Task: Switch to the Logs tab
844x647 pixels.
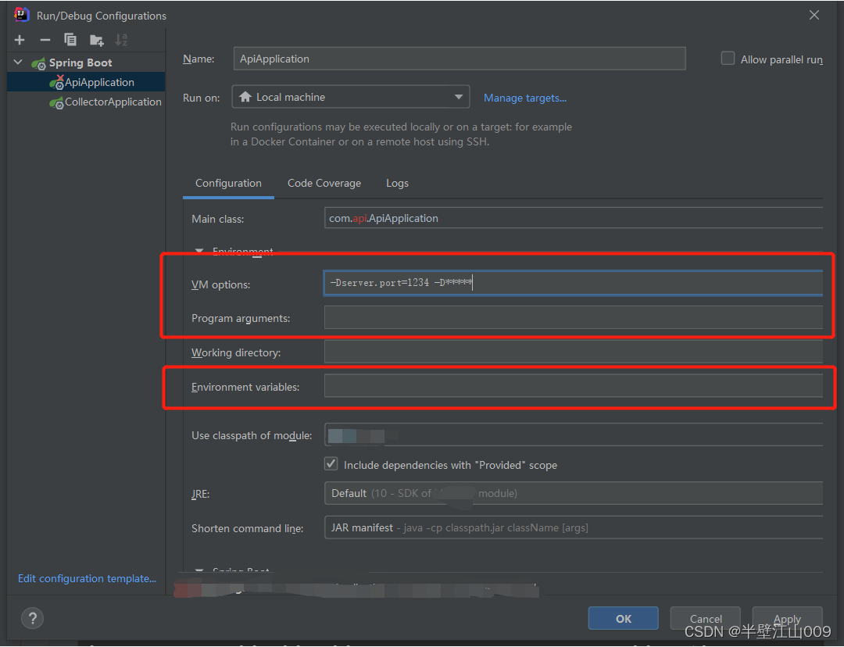Action: (x=397, y=184)
